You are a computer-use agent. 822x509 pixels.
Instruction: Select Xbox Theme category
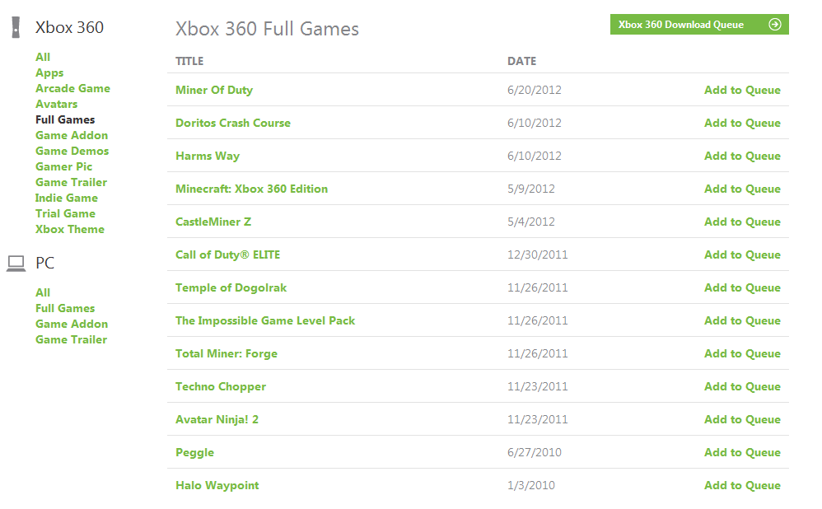tap(69, 229)
